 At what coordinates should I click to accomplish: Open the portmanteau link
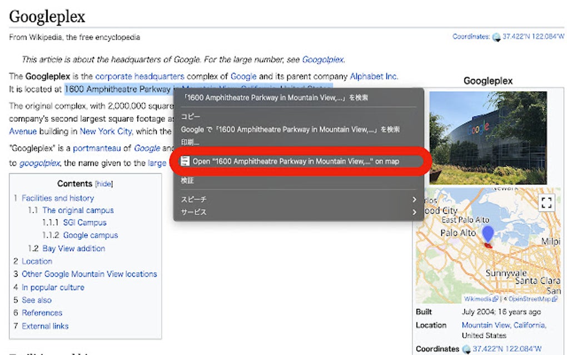tap(97, 149)
